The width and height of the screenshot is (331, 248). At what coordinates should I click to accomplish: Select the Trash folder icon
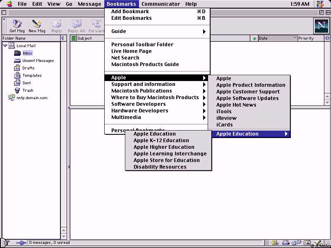pos(17,90)
